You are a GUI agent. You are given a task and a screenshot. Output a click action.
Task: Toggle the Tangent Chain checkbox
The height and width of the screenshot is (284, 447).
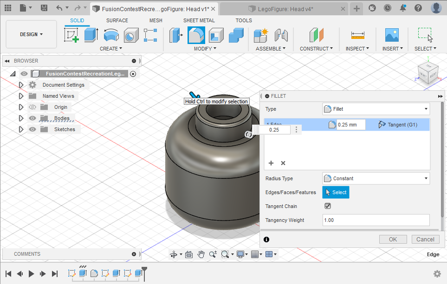click(328, 206)
